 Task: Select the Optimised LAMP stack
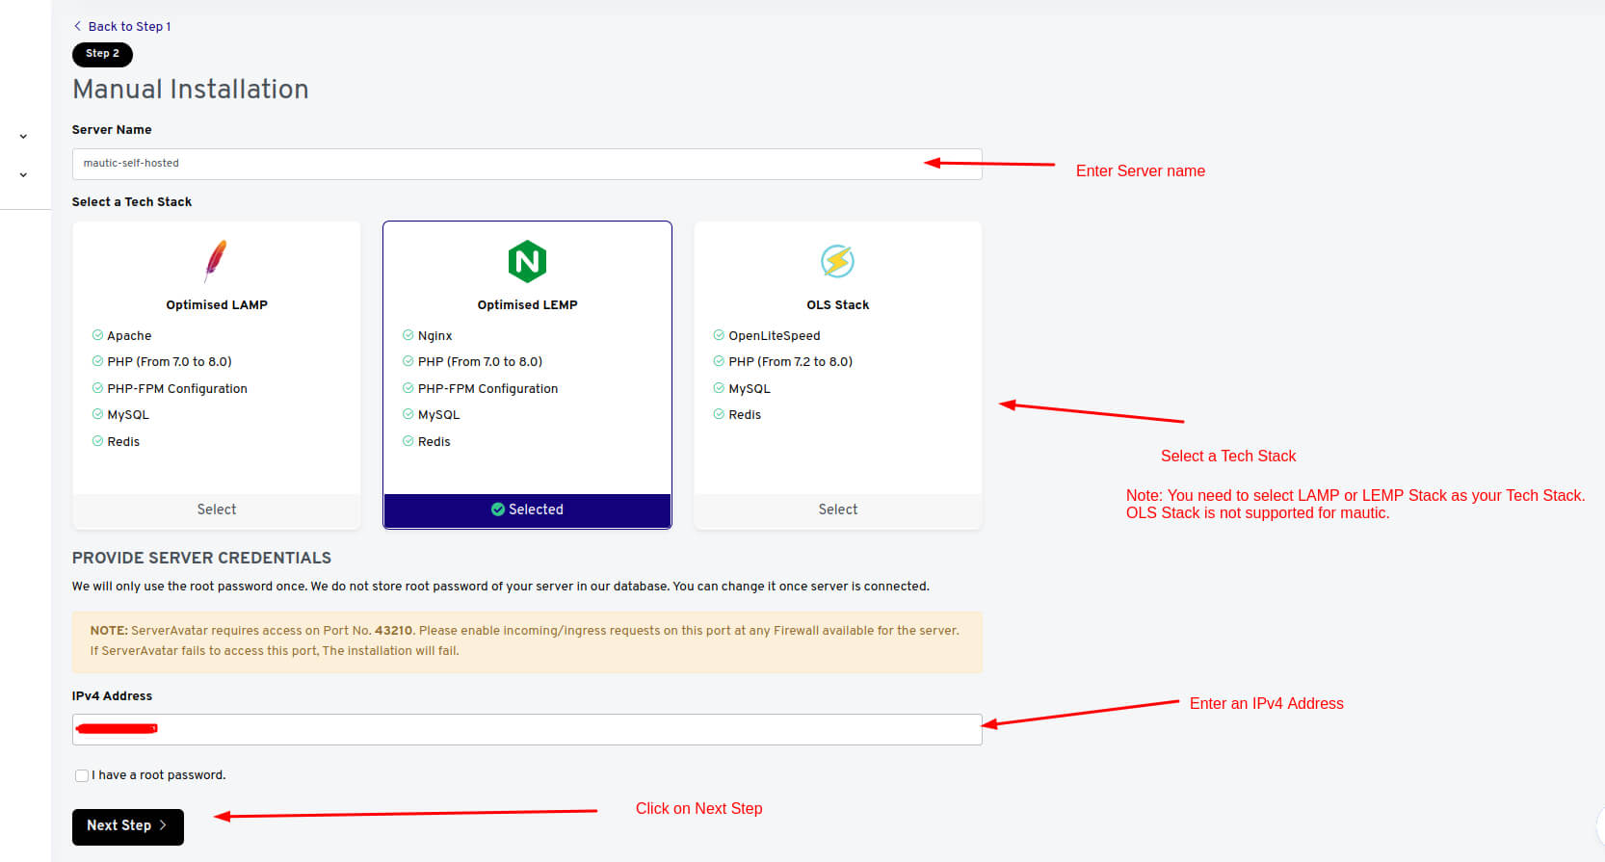[x=217, y=509]
